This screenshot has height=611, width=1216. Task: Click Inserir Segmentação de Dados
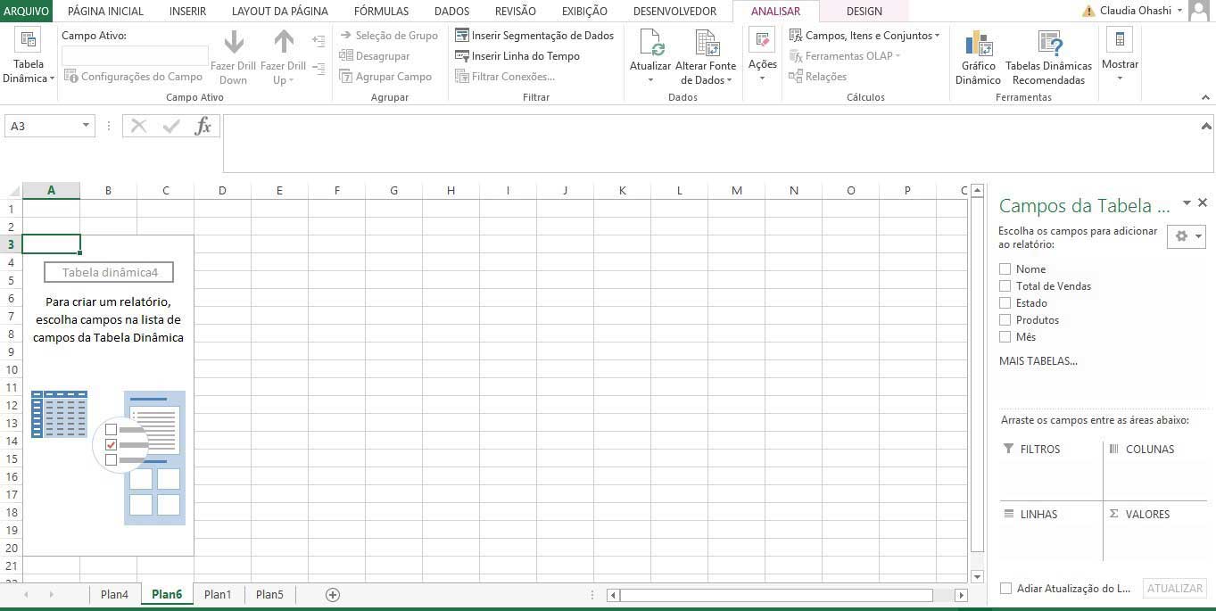click(x=534, y=36)
